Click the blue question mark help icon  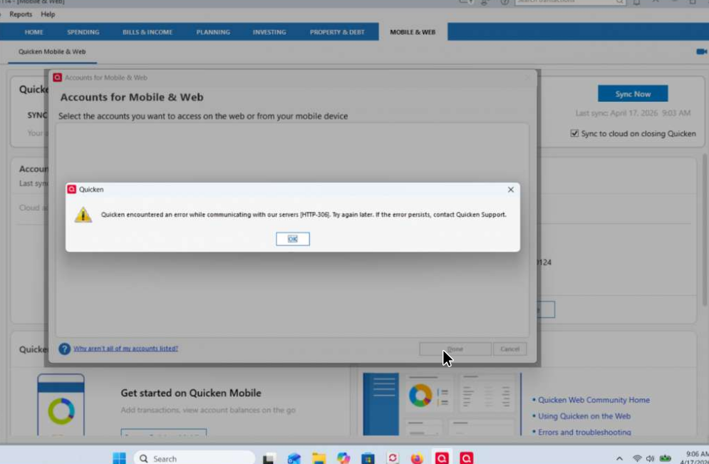(x=65, y=349)
